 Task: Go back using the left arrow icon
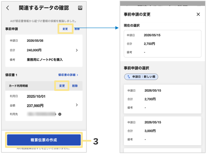[8, 8]
